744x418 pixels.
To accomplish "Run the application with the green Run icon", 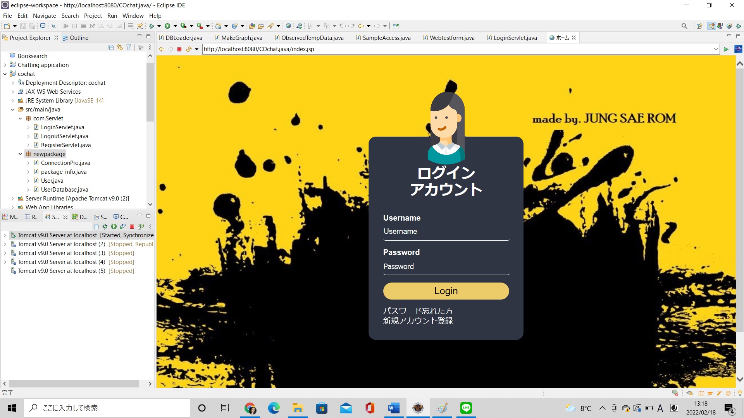I will tap(168, 26).
